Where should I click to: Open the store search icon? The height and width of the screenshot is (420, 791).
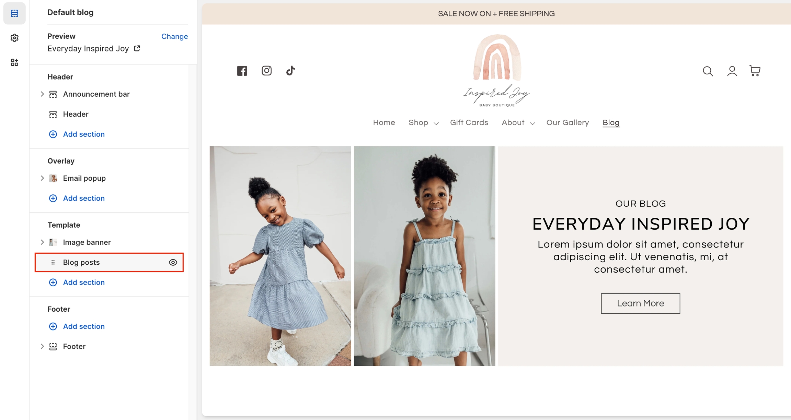tap(708, 71)
